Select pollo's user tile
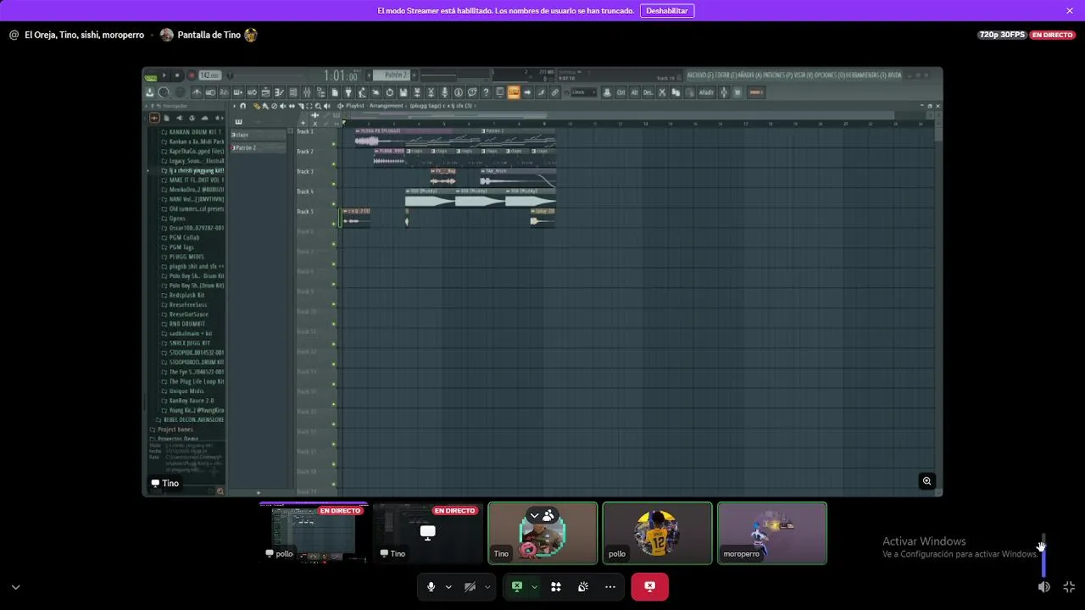 [x=657, y=533]
